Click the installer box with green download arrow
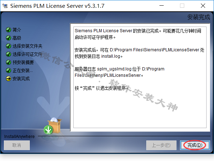The width and height of the screenshot is (214, 161). [53, 126]
